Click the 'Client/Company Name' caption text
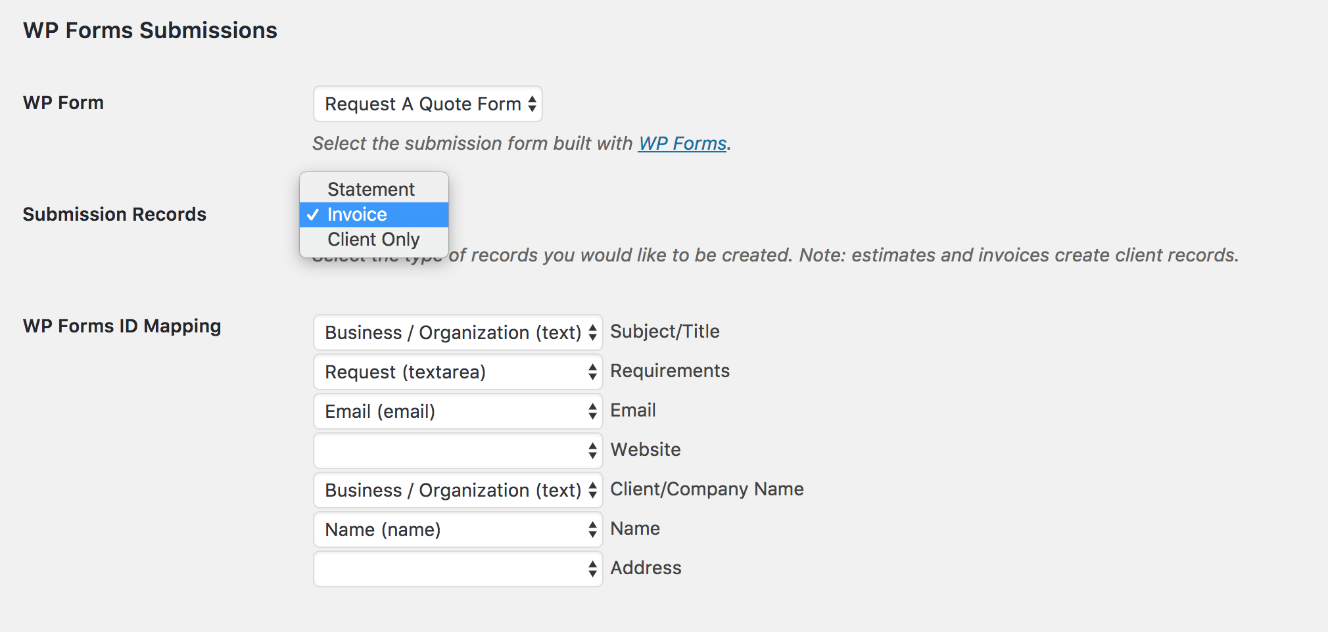Viewport: 1328px width, 632px height. click(x=707, y=489)
